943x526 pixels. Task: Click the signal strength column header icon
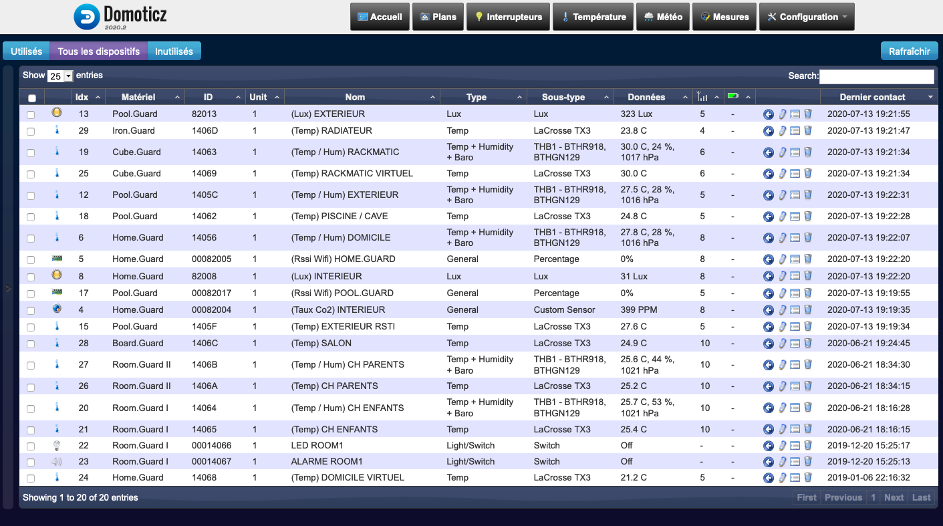click(702, 97)
